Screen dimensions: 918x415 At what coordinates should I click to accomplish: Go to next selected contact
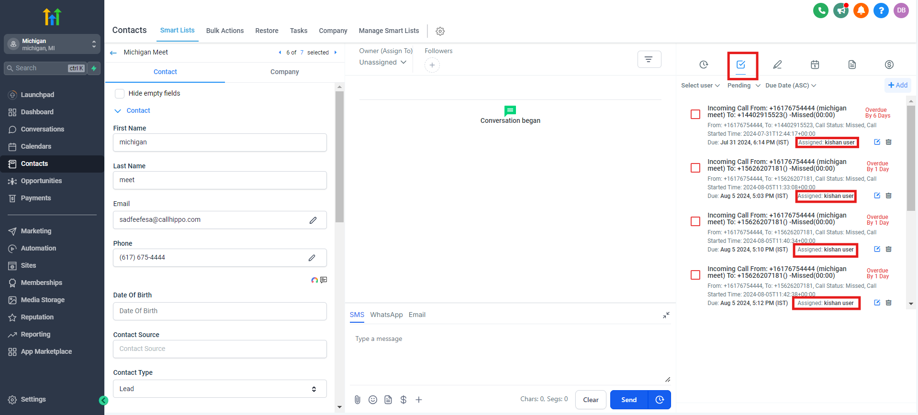[336, 53]
